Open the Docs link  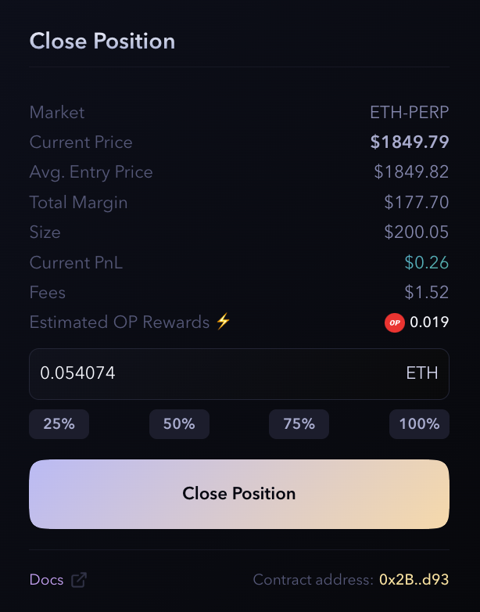pyautogui.click(x=46, y=580)
